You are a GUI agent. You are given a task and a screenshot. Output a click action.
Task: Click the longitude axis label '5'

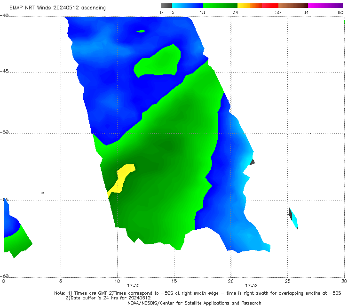61,281
